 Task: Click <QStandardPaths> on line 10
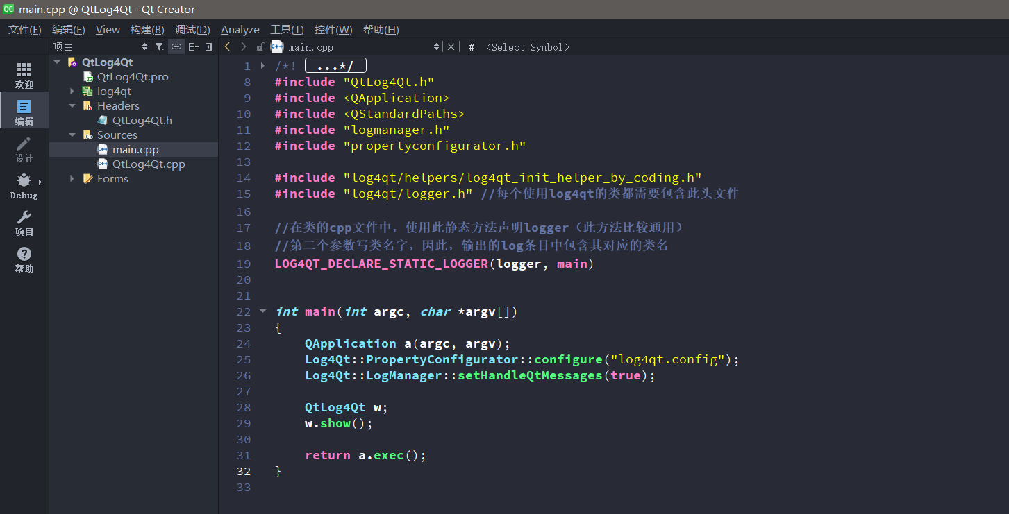pos(404,114)
